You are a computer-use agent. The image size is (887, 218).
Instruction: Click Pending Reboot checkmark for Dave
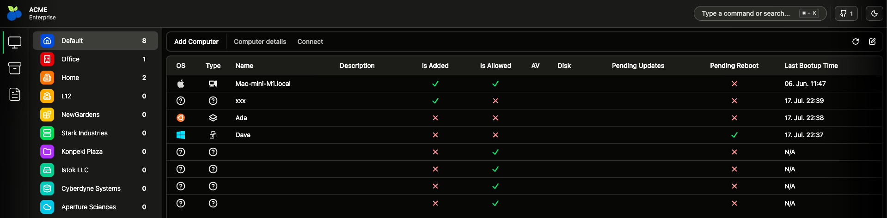coord(734,135)
